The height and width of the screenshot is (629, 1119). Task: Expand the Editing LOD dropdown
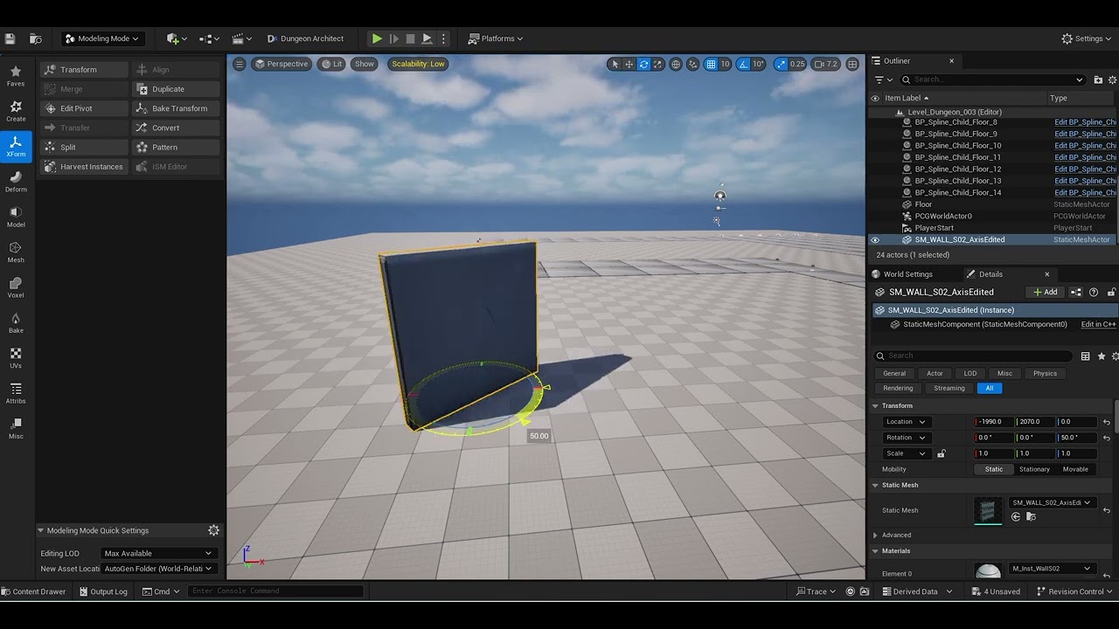pyautogui.click(x=158, y=553)
